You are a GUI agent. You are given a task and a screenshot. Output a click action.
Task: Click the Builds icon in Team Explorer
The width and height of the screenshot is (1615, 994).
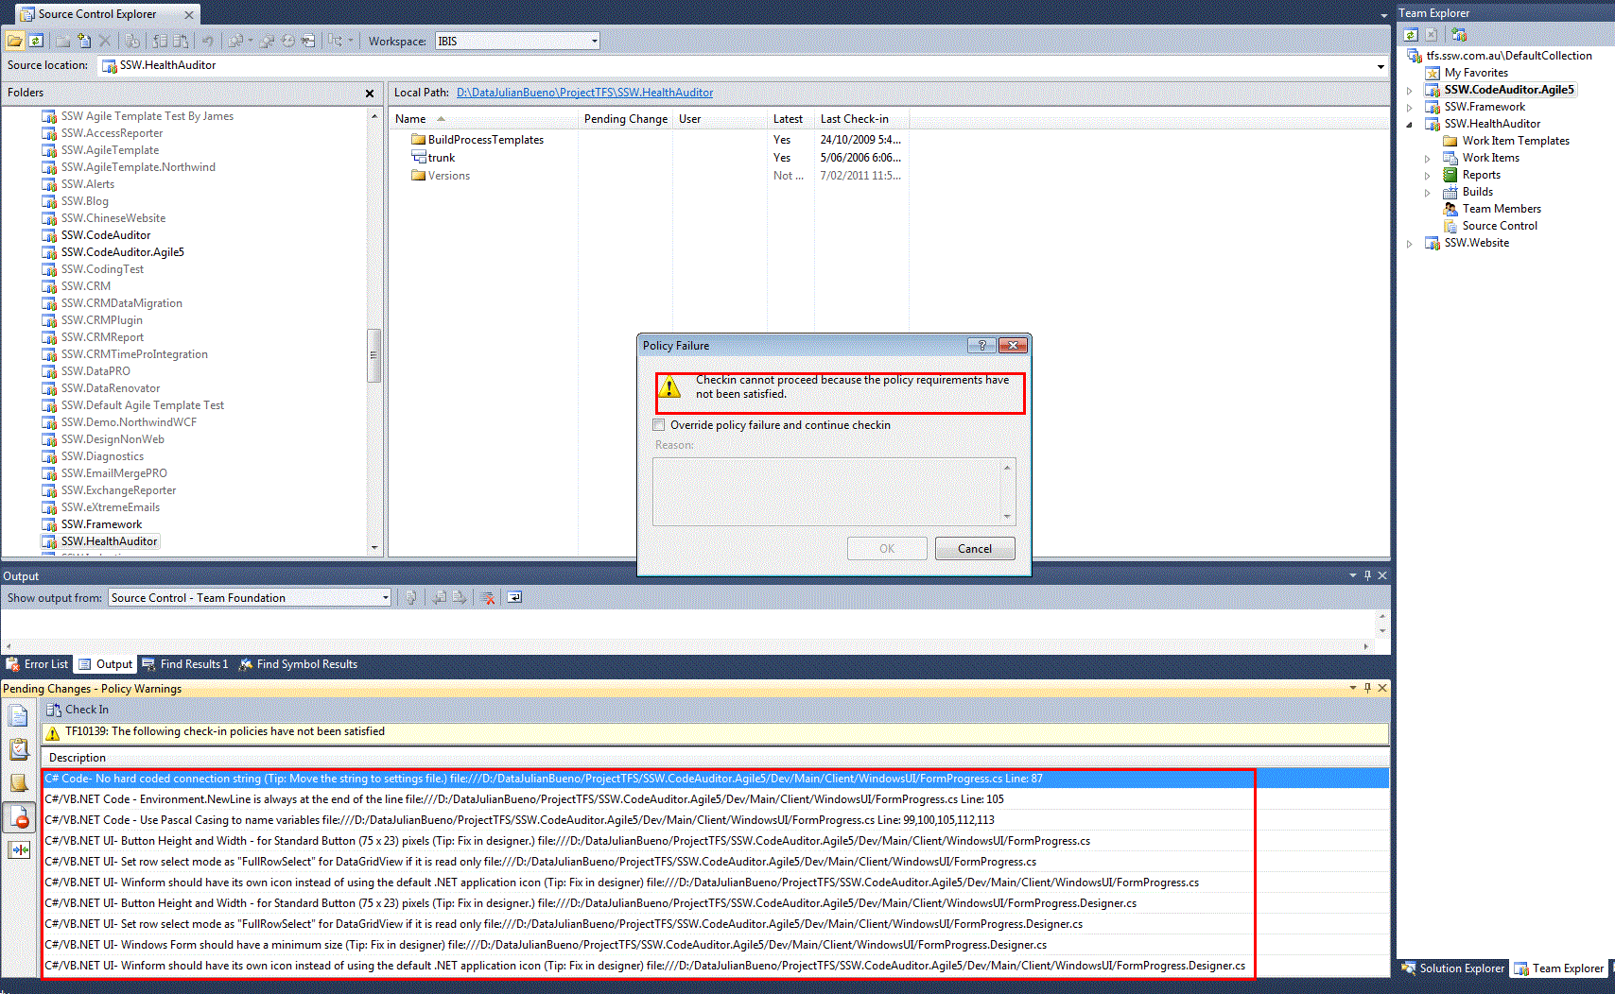1450,192
